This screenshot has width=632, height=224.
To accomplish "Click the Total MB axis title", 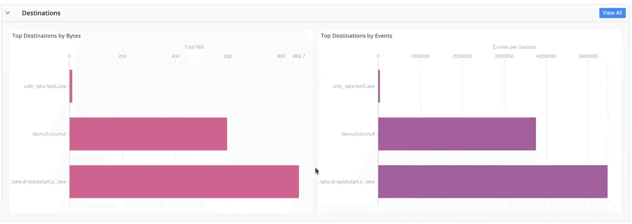I will 194,47.
